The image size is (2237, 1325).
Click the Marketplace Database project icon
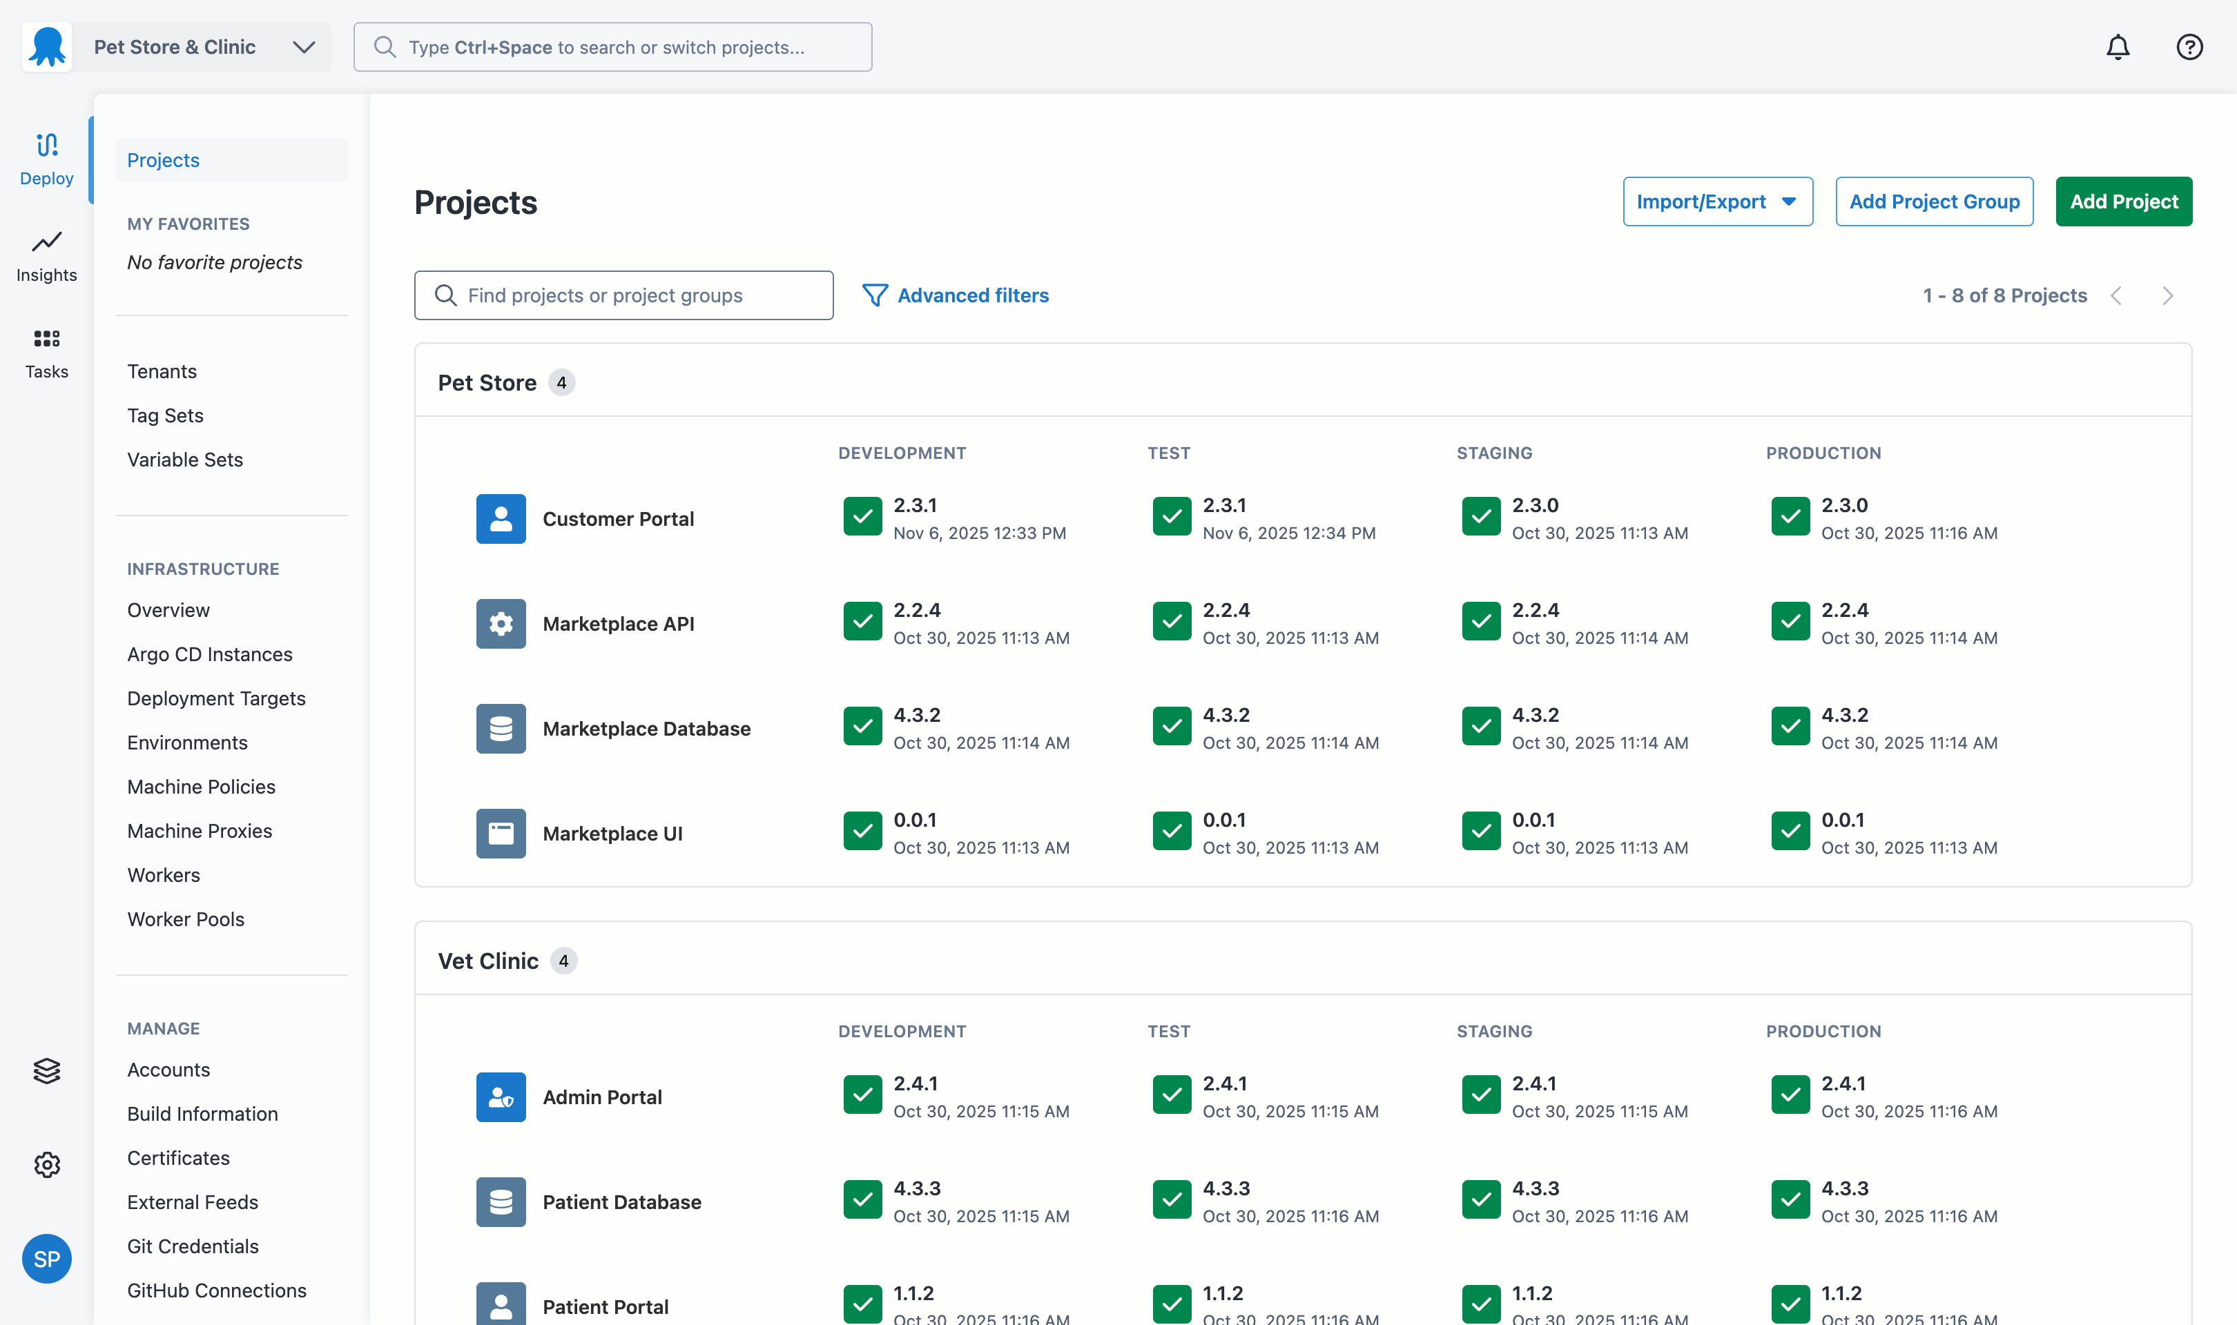pos(500,729)
